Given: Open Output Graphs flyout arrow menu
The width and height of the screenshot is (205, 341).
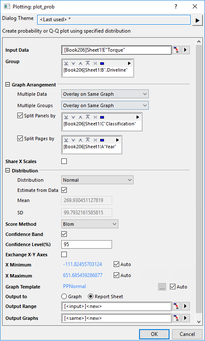Looking at the screenshot, I should coord(185,318).
